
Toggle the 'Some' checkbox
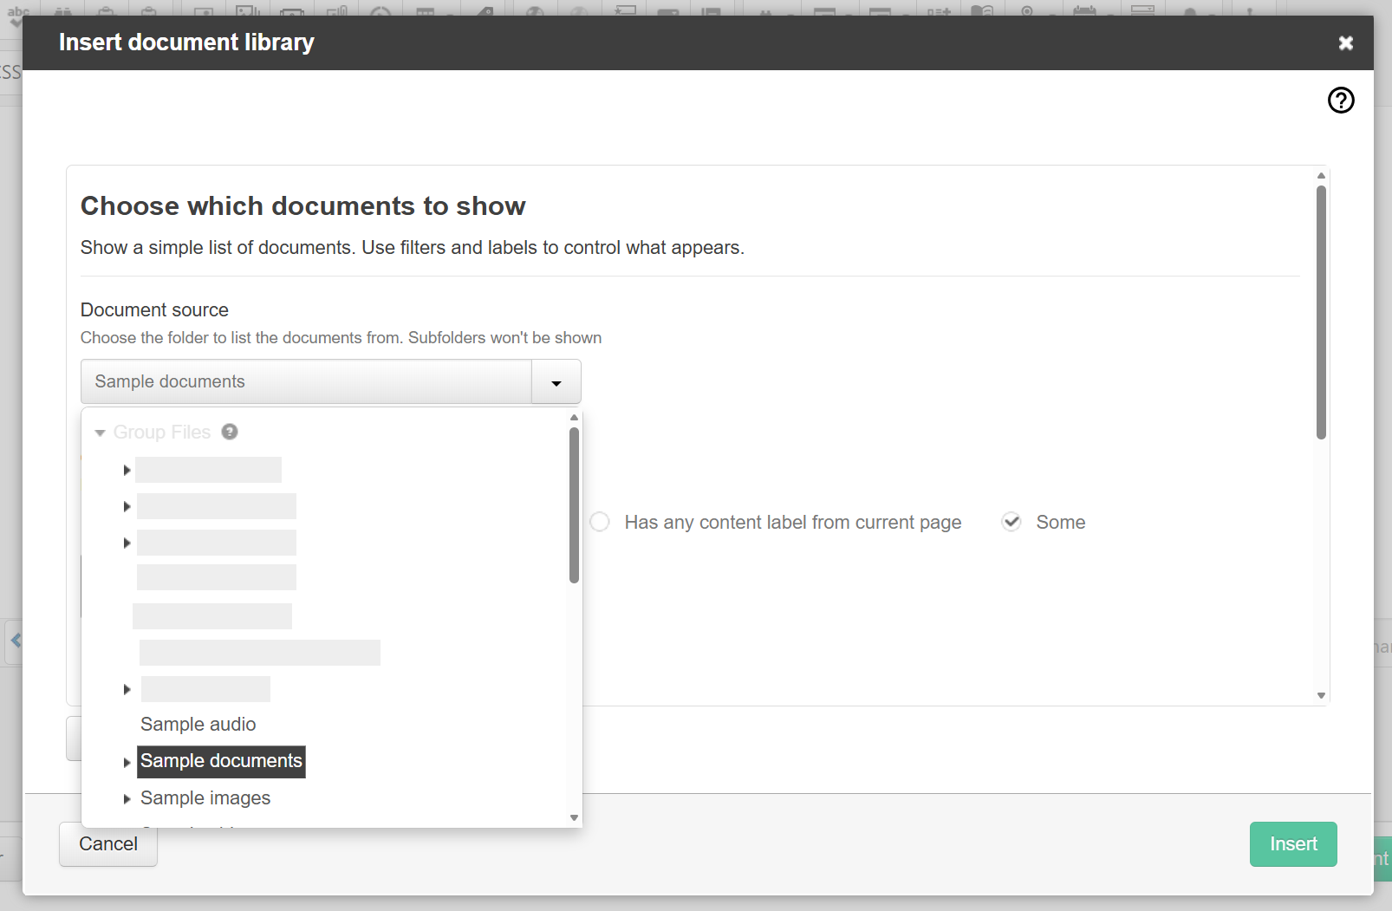click(x=1011, y=522)
